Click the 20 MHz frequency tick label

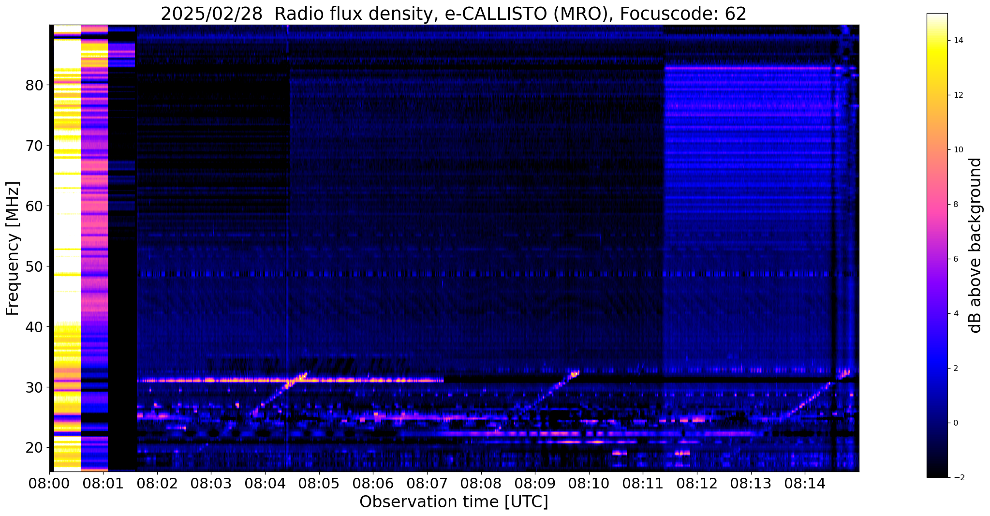tap(34, 448)
